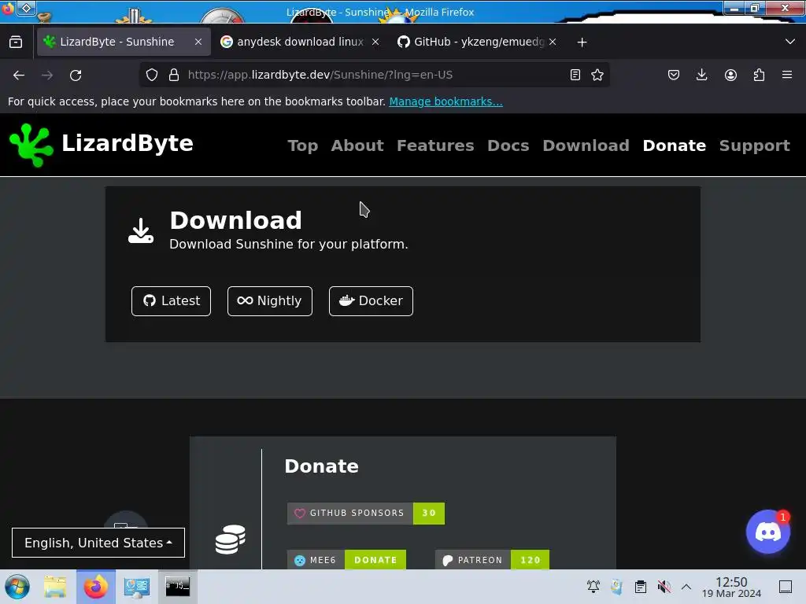Toggle reader view icon in address bar
The image size is (806, 604).
[x=575, y=75]
